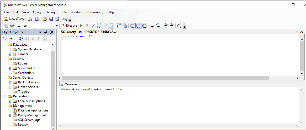Specify Values for Template Parameters icon
This screenshot has width=306, height=130.
[x=179, y=25]
